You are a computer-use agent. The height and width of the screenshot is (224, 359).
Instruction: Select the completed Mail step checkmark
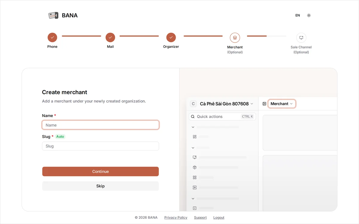click(x=110, y=38)
